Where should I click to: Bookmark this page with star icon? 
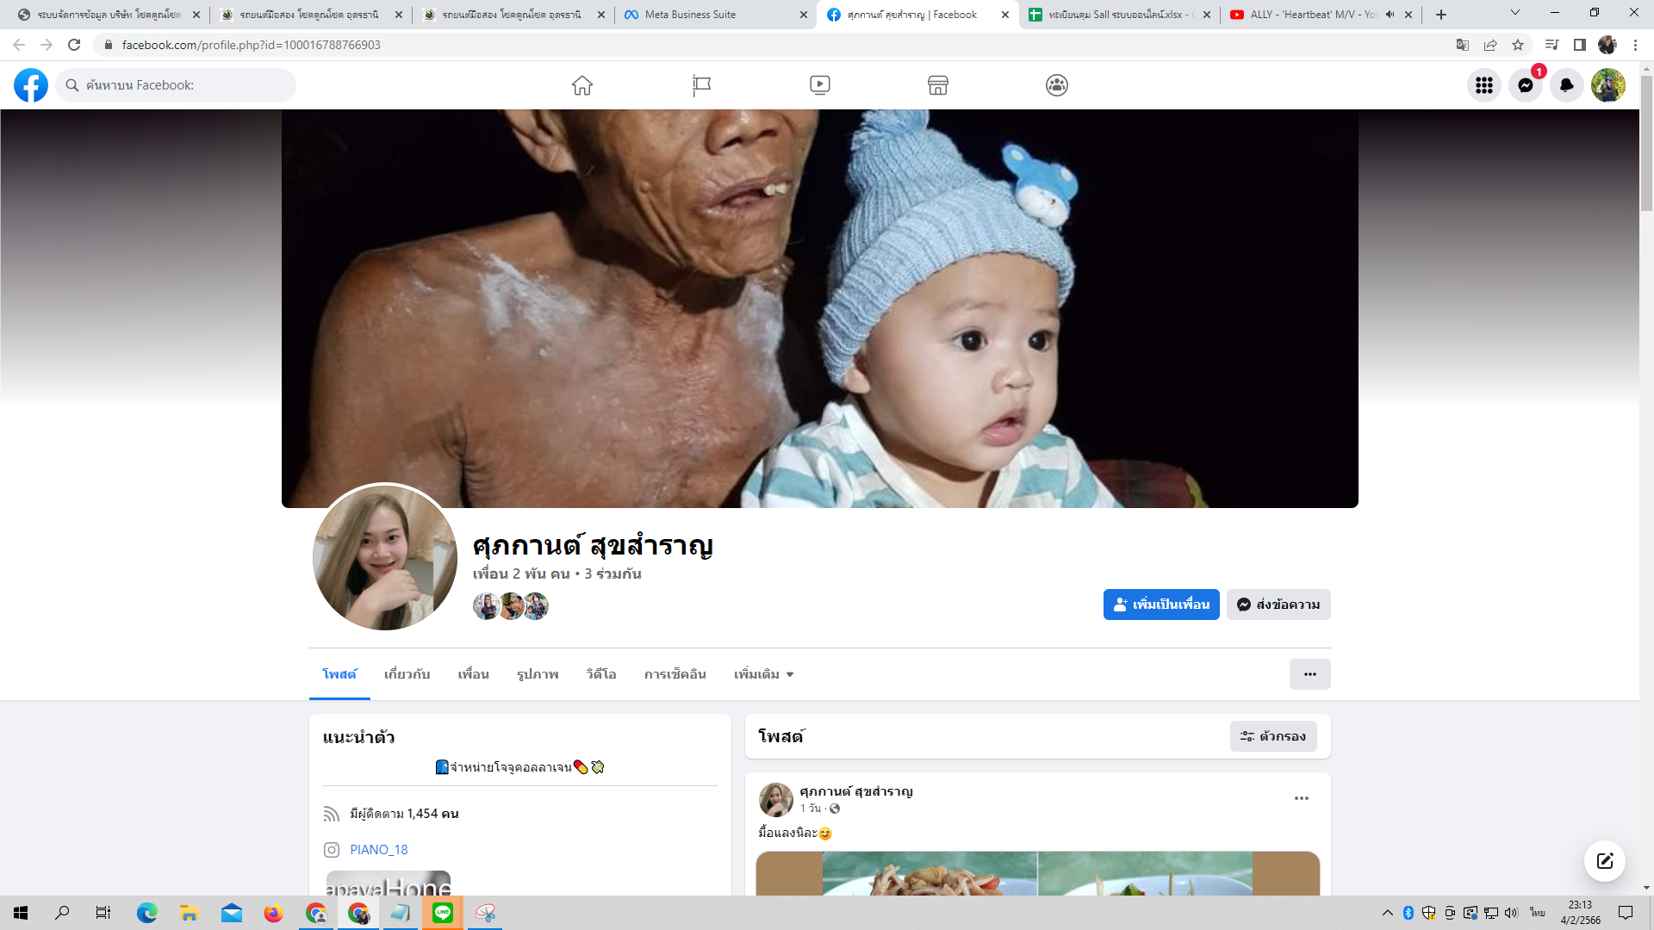tap(1518, 45)
